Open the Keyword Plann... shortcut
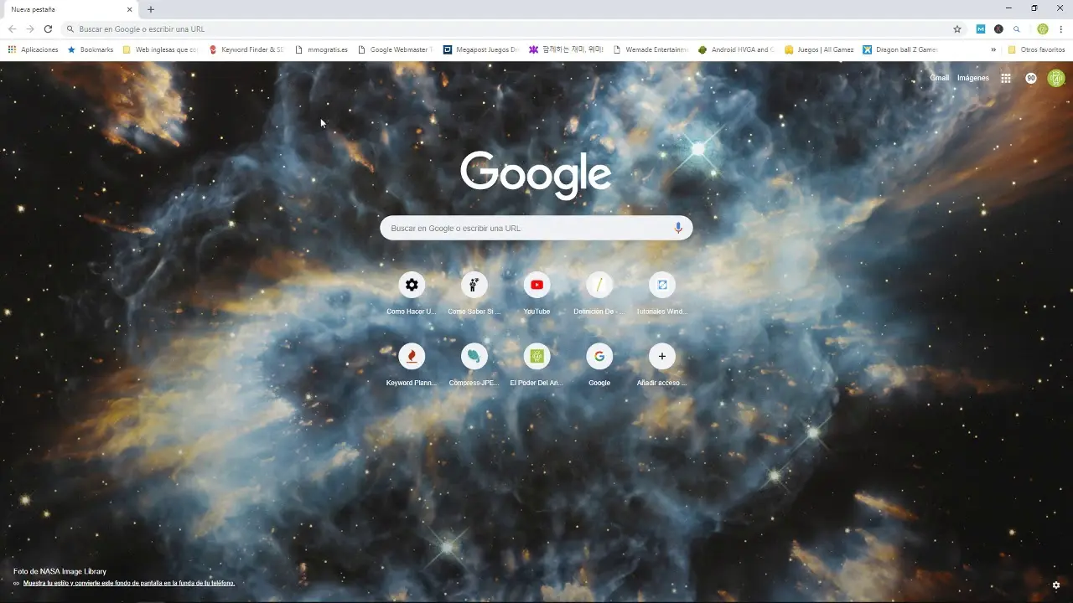Screen dimensions: 1073x603 412,364
